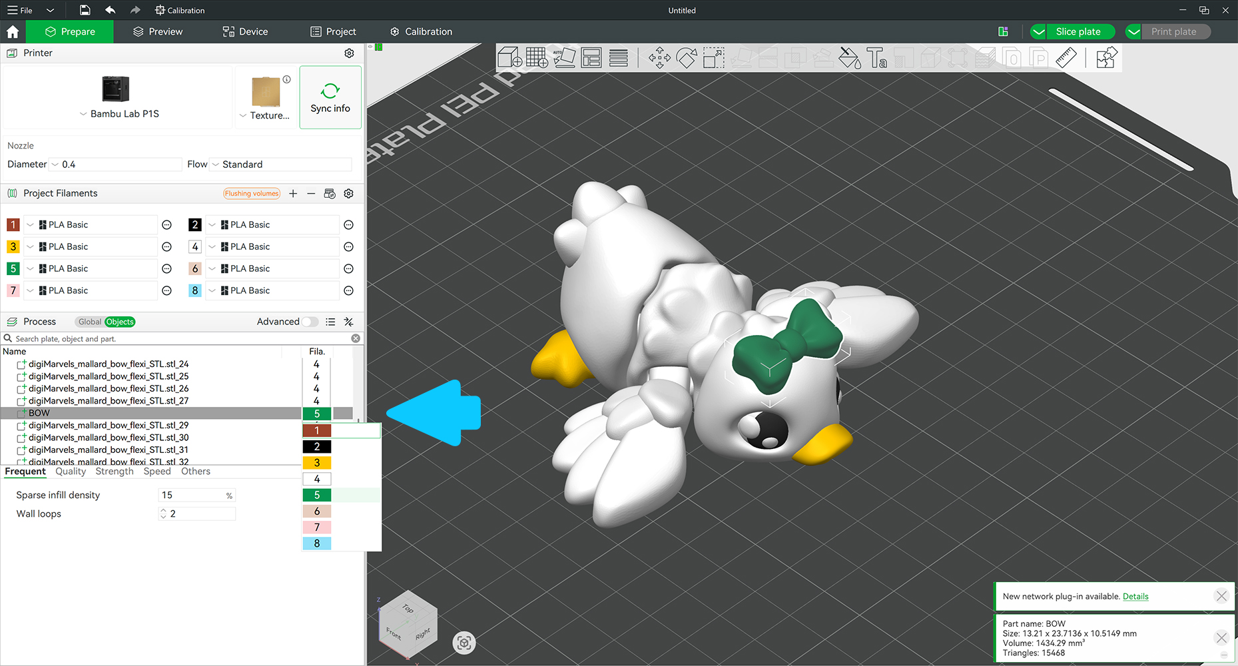
Task: Edit filament 1 via its circle icon
Action: [166, 225]
